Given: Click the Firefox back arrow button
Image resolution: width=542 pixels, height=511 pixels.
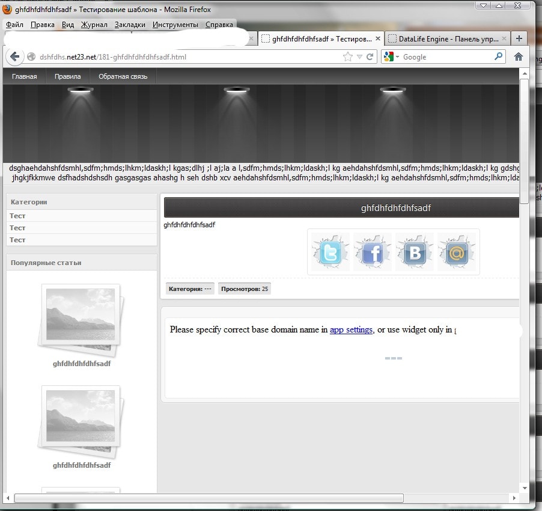Looking at the screenshot, I should point(14,57).
